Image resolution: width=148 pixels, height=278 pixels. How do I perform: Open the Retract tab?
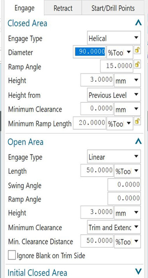pos(63,8)
